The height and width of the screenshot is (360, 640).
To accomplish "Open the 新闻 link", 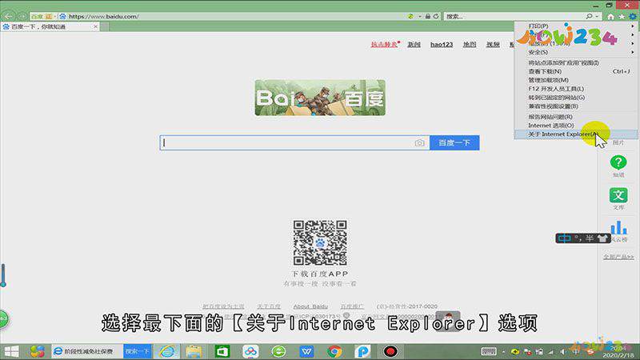I will (414, 44).
